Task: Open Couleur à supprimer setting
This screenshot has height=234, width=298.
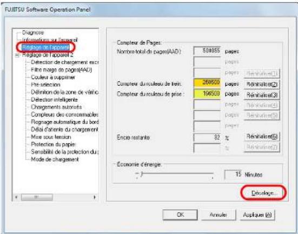Action: [53, 77]
